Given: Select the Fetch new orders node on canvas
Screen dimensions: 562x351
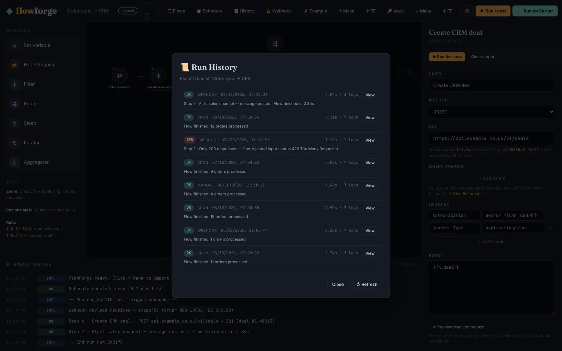Looking at the screenshot, I should [x=120, y=76].
